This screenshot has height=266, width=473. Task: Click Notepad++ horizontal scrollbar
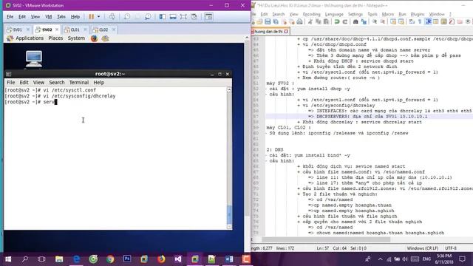point(326,239)
